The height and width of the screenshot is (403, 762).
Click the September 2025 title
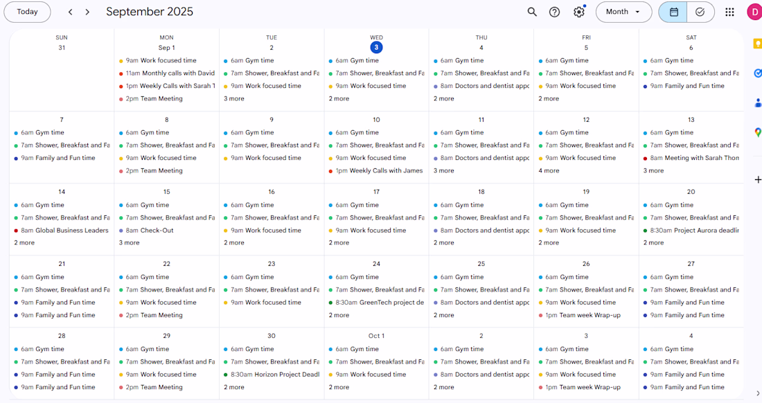(150, 12)
